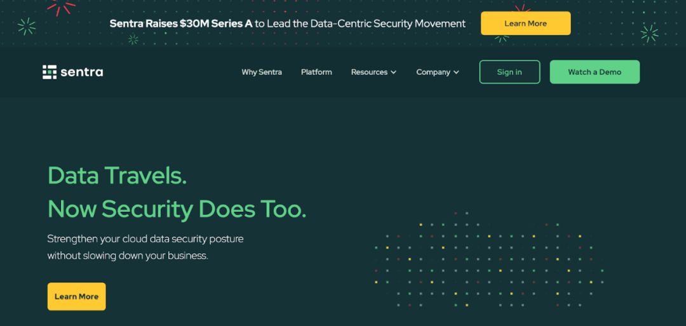Click the cloud data security posture paragraph
This screenshot has height=326, width=686.
pyautogui.click(x=145, y=247)
